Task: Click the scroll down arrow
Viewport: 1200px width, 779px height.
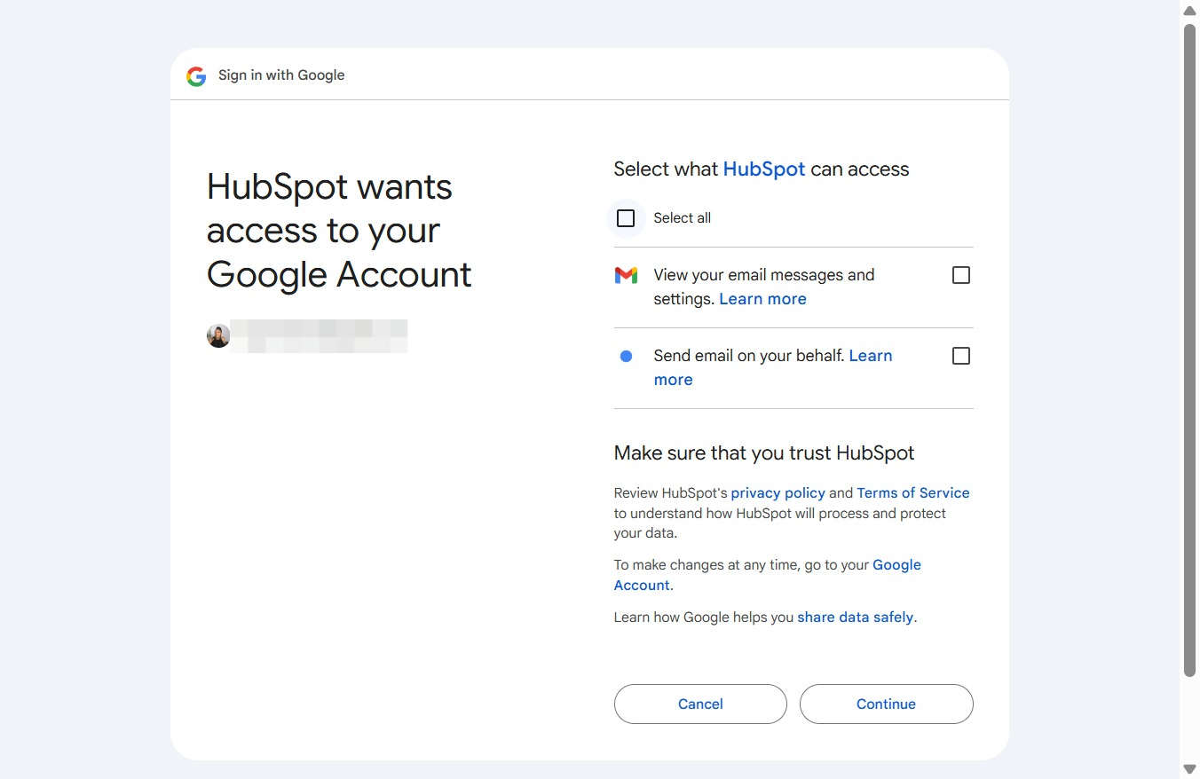Action: 1189,768
